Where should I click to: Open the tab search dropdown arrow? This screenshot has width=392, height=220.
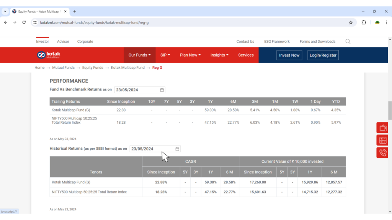pyautogui.click(x=5, y=11)
